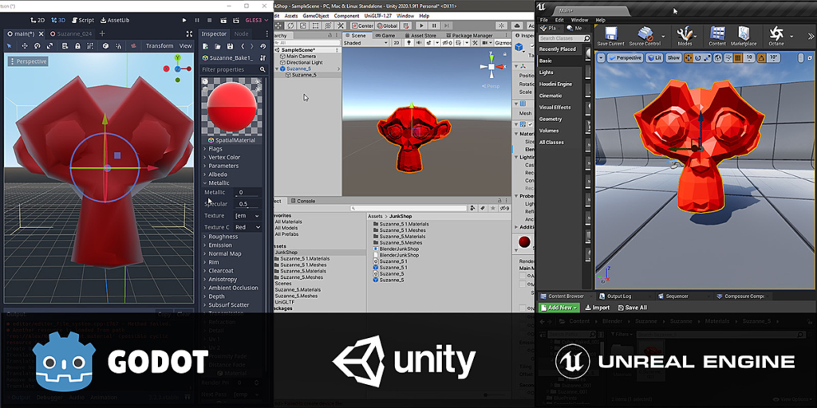Open Godot AssetLib workspace
This screenshot has width=817, height=408.
(116, 20)
